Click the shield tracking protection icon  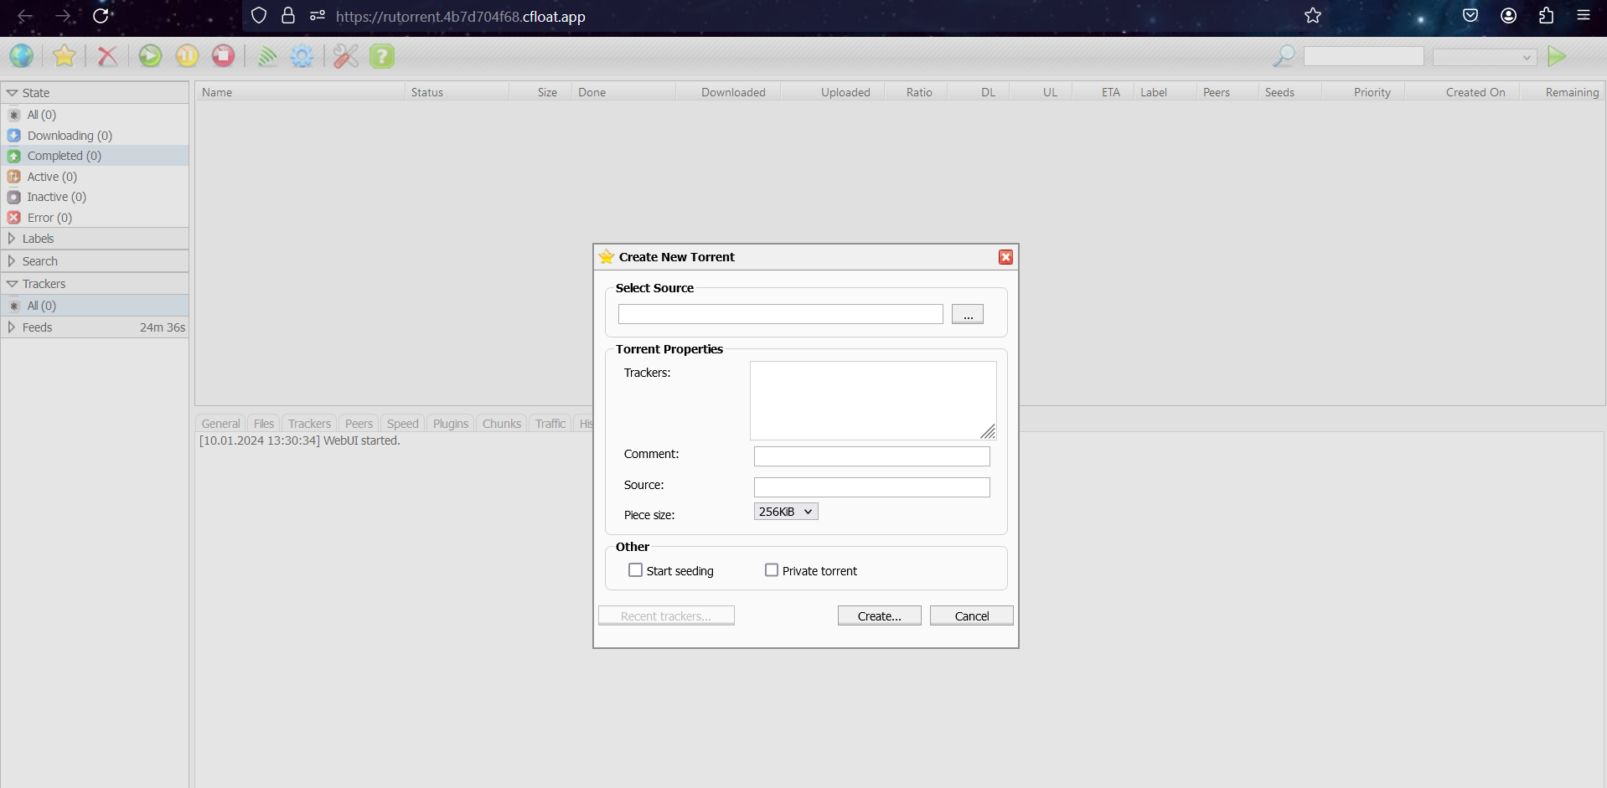tap(259, 16)
